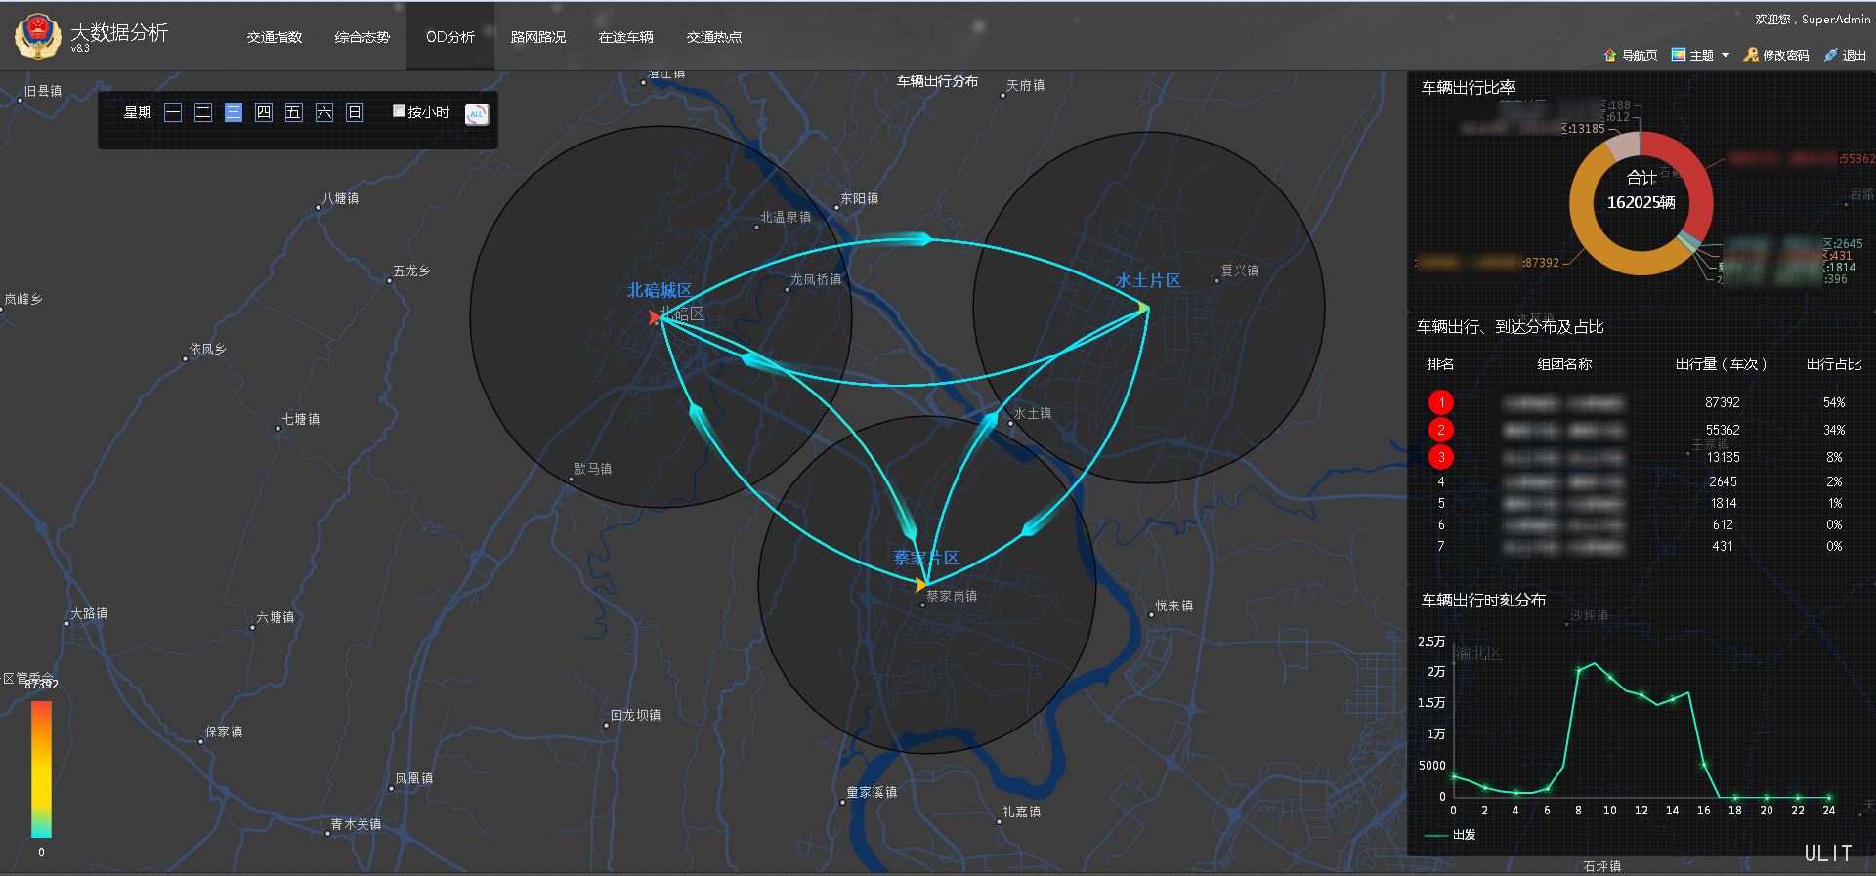1876x876 pixels.
Task: Click the 水土片区 region label
Action: coord(1148,280)
